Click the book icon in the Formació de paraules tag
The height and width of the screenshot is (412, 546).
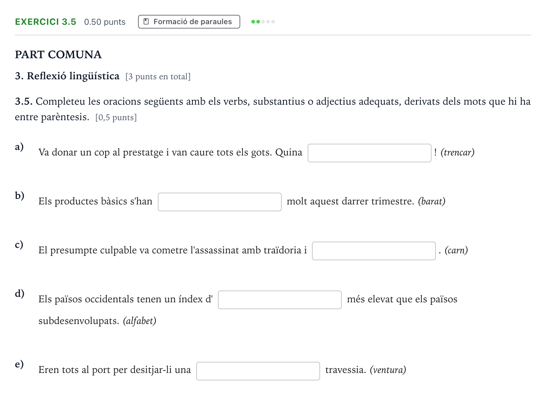coord(146,22)
